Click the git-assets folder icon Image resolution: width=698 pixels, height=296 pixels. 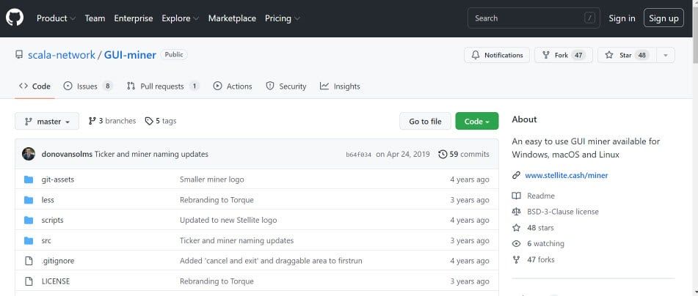point(29,180)
